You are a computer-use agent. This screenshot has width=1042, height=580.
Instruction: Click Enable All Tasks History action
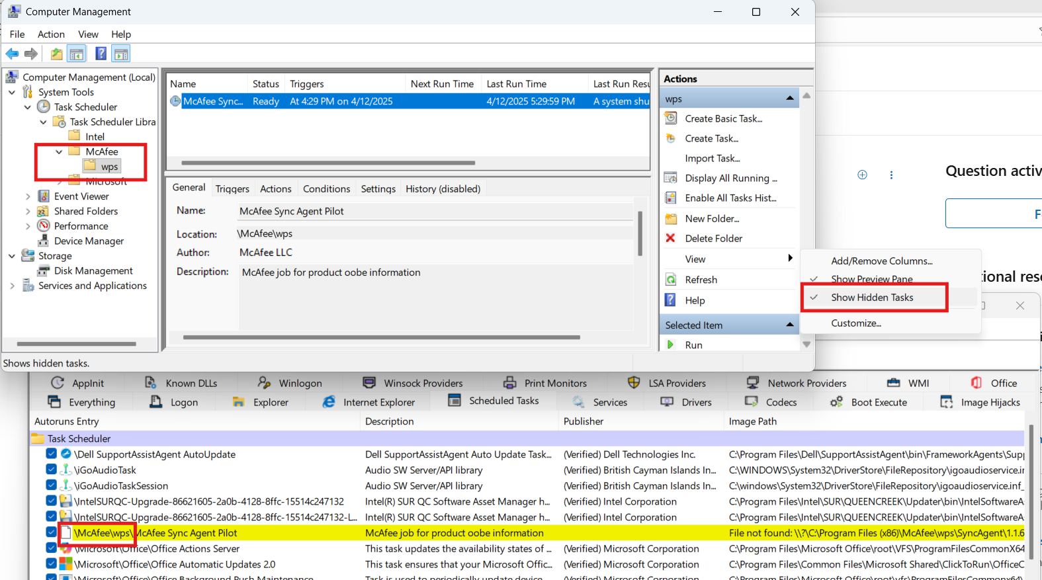tap(731, 198)
